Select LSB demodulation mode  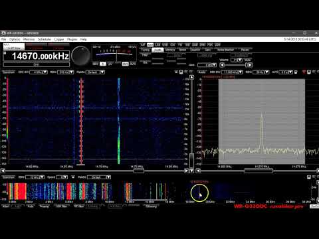pos(158,44)
